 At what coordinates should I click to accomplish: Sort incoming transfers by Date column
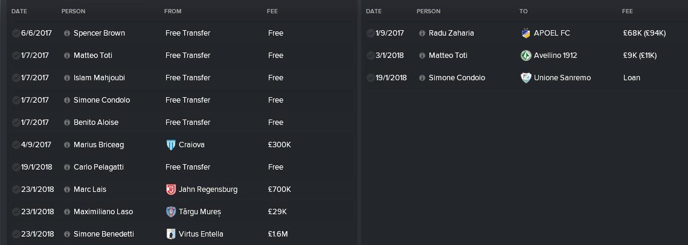coord(19,11)
